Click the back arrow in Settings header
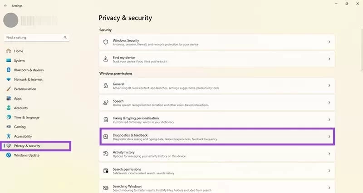 (5, 6)
